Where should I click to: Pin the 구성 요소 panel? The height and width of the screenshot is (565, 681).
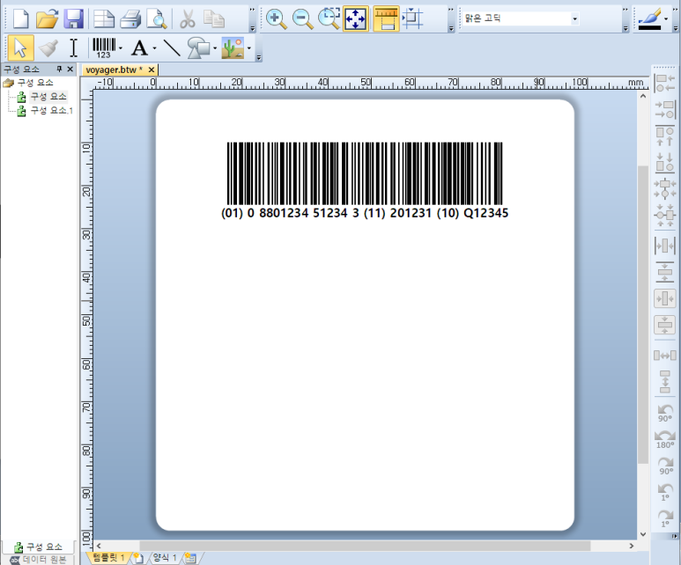pyautogui.click(x=60, y=69)
